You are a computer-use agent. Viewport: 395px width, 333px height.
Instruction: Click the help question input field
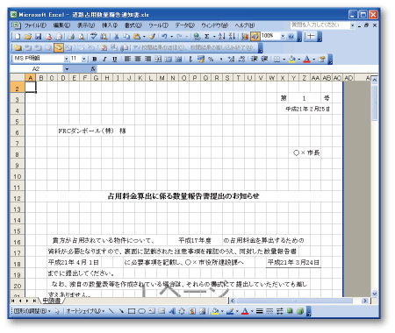[320, 25]
